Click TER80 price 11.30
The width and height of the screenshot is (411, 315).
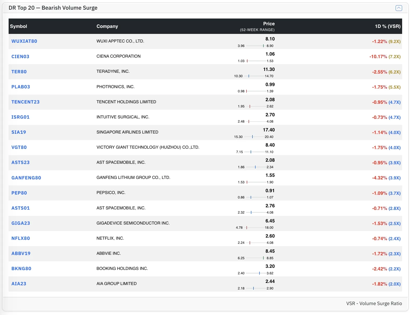(269, 69)
